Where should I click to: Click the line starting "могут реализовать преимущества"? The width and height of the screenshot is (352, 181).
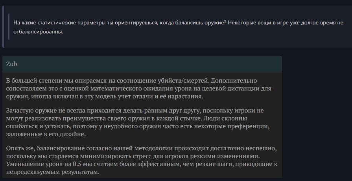coord(127,118)
